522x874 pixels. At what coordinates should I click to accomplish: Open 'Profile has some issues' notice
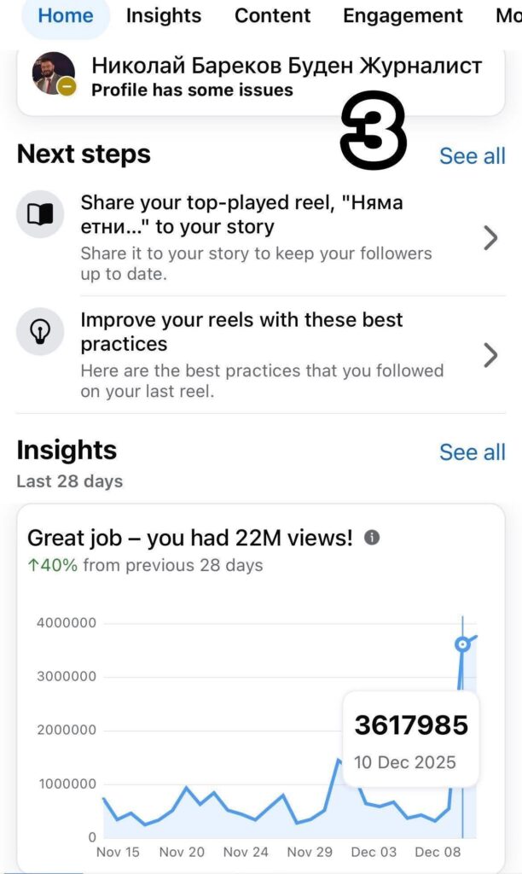coord(192,90)
